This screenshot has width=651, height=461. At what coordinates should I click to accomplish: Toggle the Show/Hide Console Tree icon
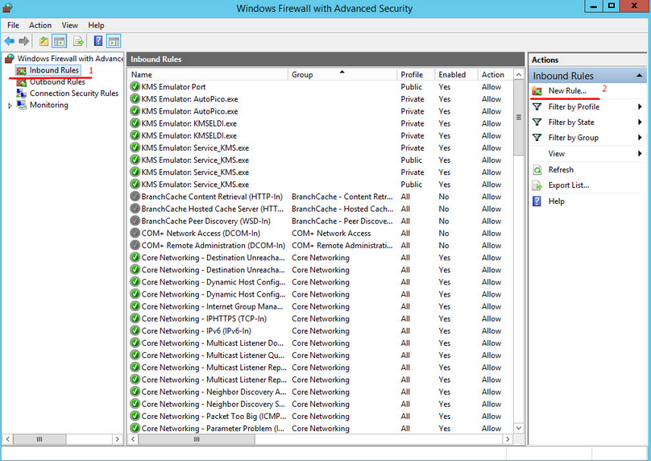coord(60,41)
